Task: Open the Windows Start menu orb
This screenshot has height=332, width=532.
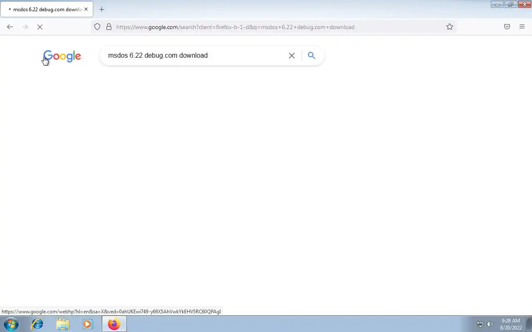Action: click(11, 324)
